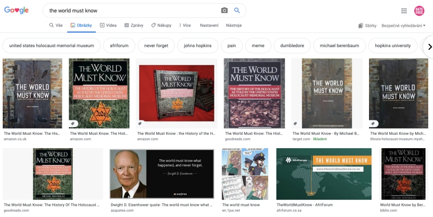Viewport: 433px width, 217px height.
Task: Filter by the 'hopkins university' chip
Action: pyautogui.click(x=393, y=46)
